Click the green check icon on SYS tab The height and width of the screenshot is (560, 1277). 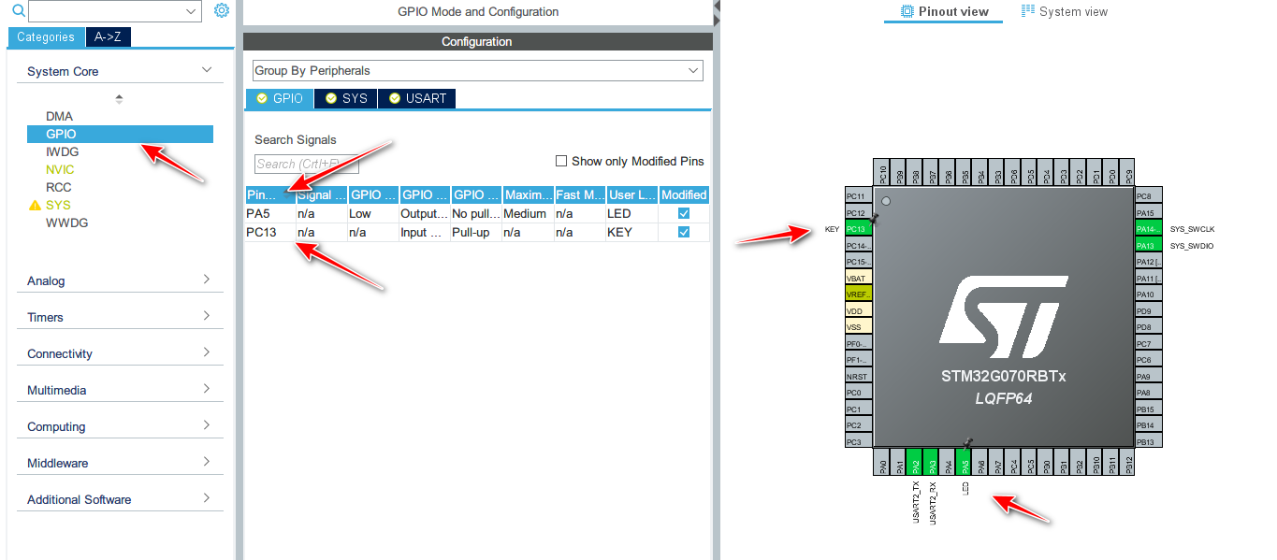(x=330, y=97)
